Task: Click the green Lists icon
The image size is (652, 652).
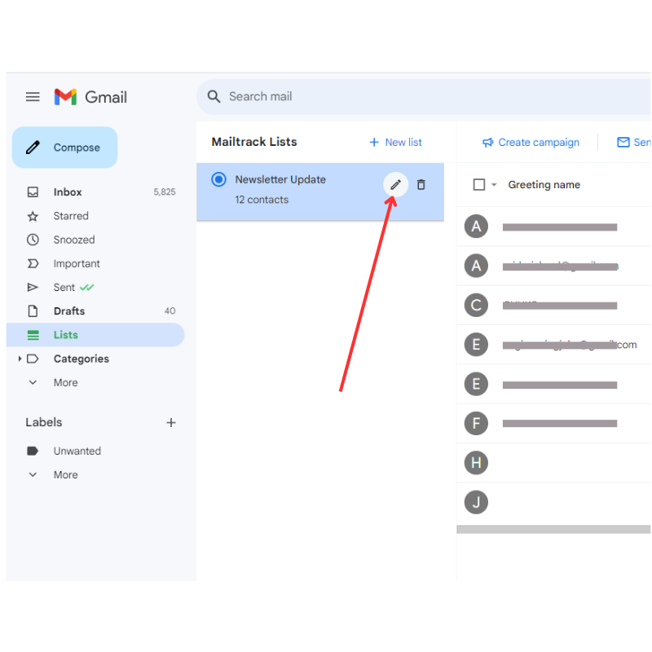Action: pyautogui.click(x=33, y=335)
